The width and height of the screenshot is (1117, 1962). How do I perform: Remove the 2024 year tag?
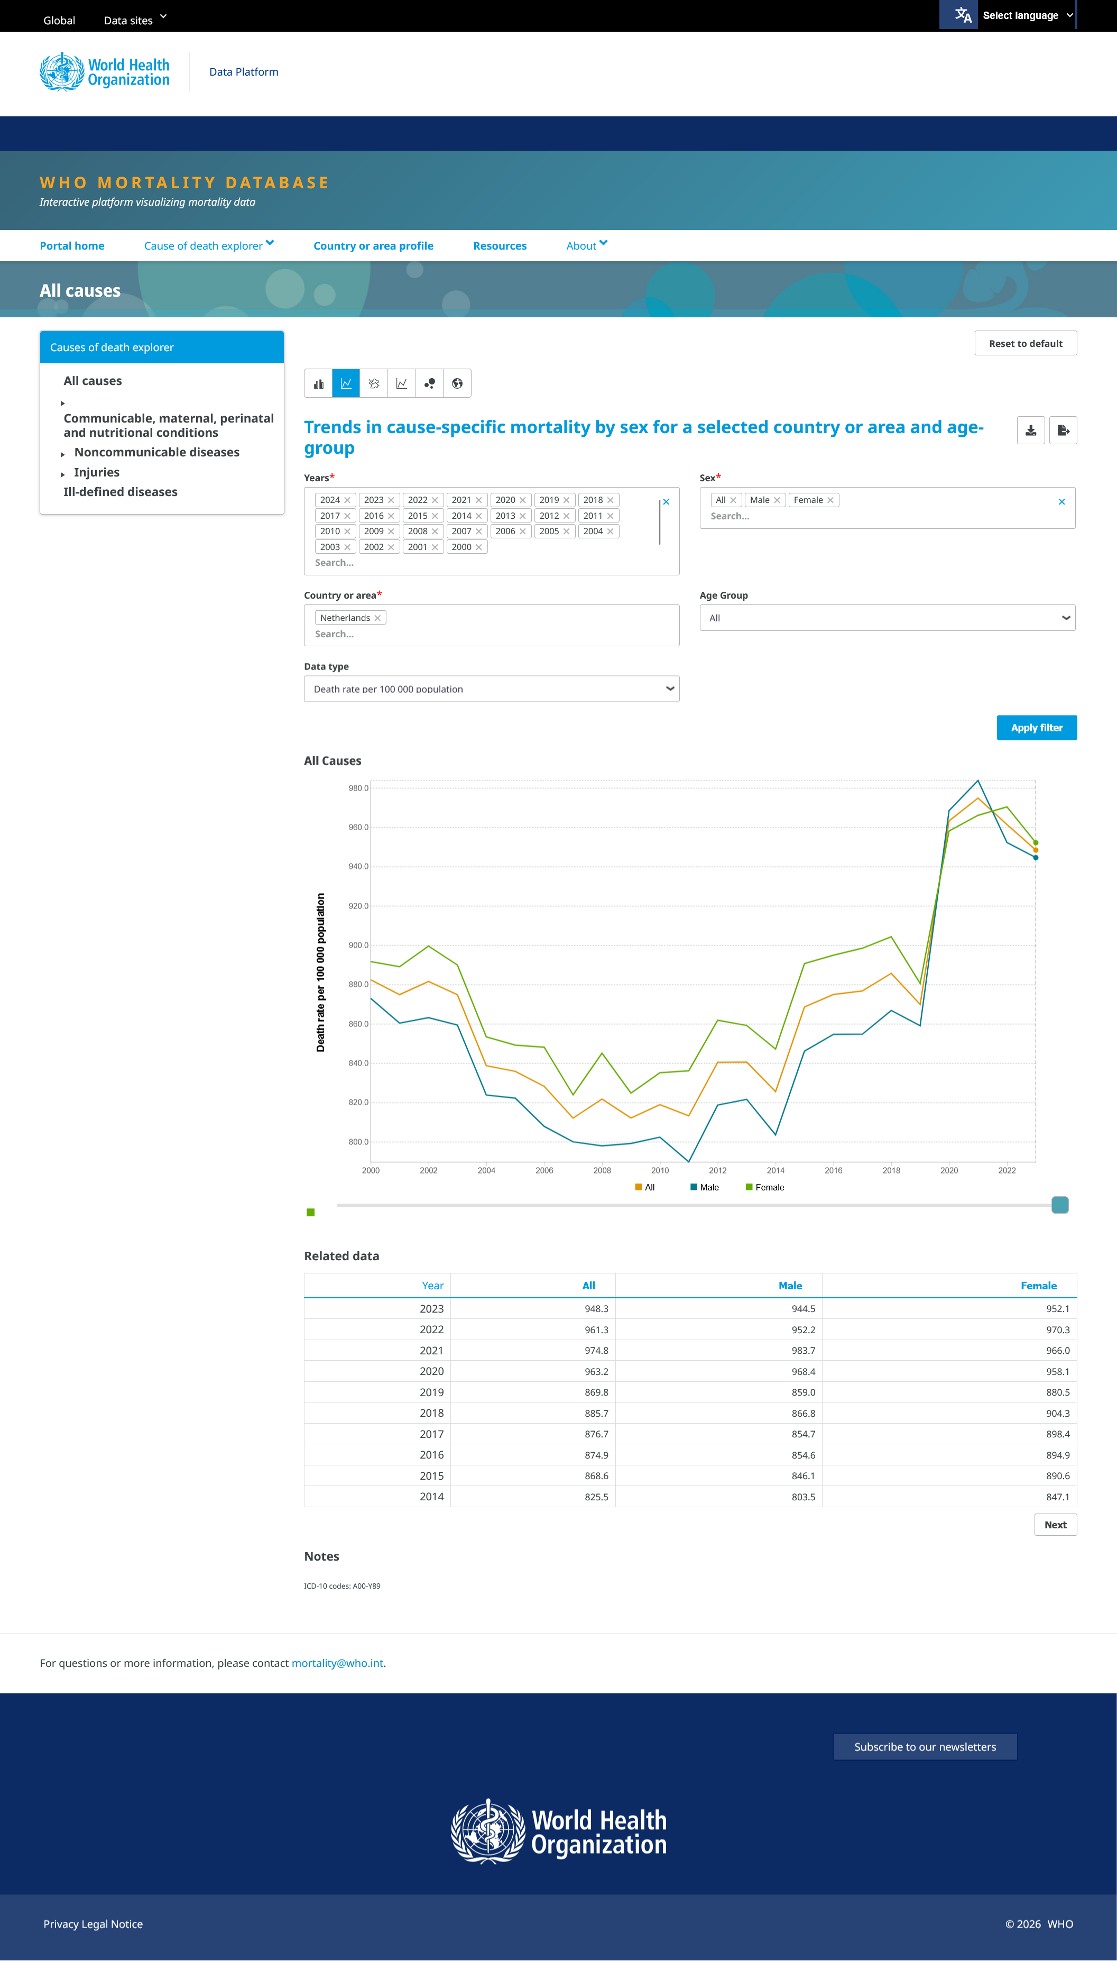(x=347, y=500)
